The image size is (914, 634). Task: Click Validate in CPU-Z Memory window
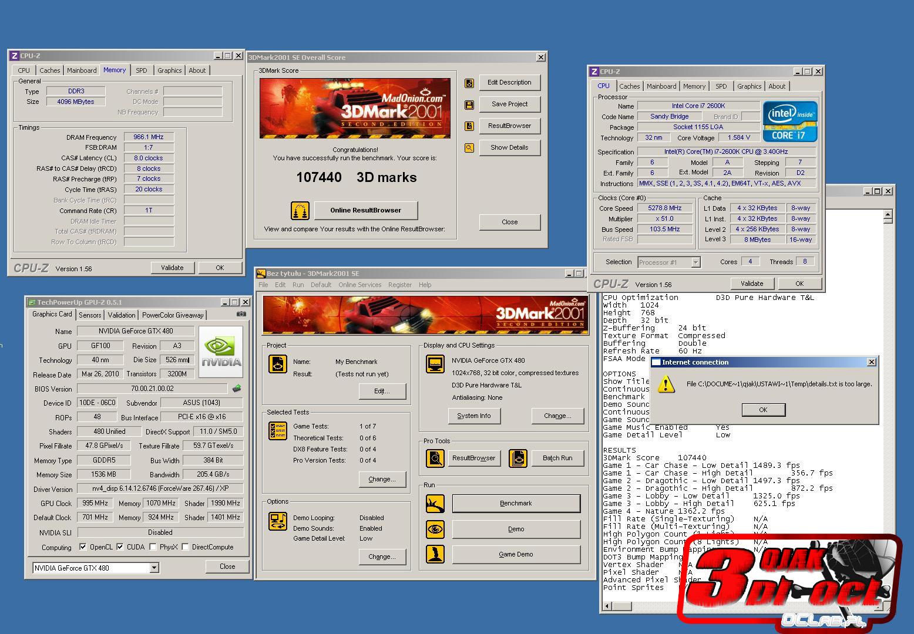click(x=172, y=268)
